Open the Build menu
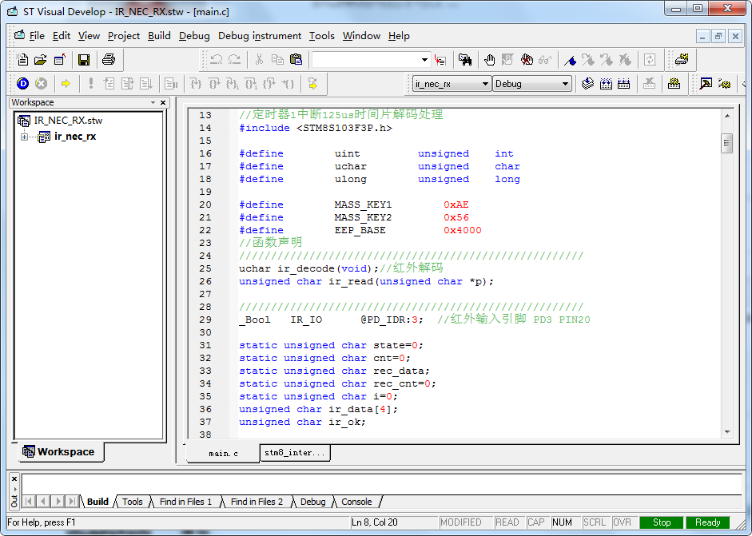752x536 pixels. pyautogui.click(x=159, y=36)
